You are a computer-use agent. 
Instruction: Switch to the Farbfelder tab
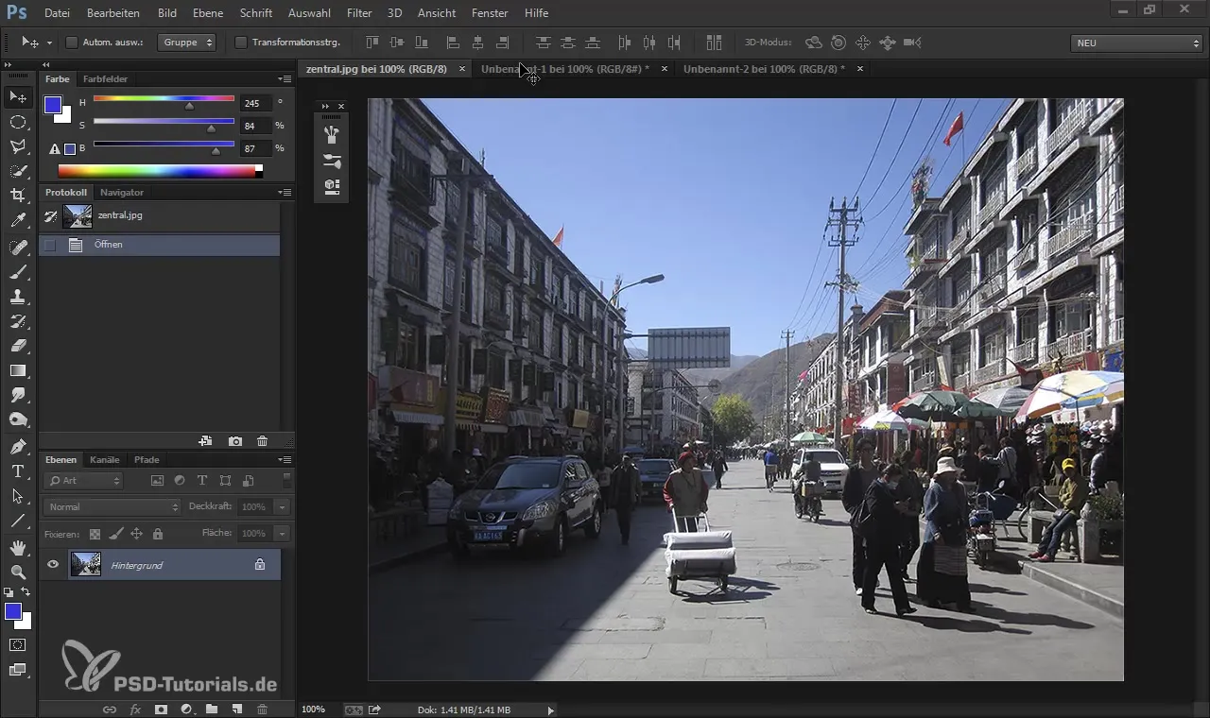tap(105, 79)
